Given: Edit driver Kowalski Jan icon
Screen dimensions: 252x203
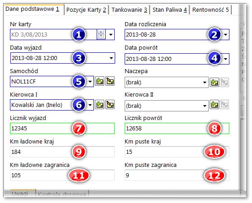Looking at the screenshot, I should click(110, 105).
